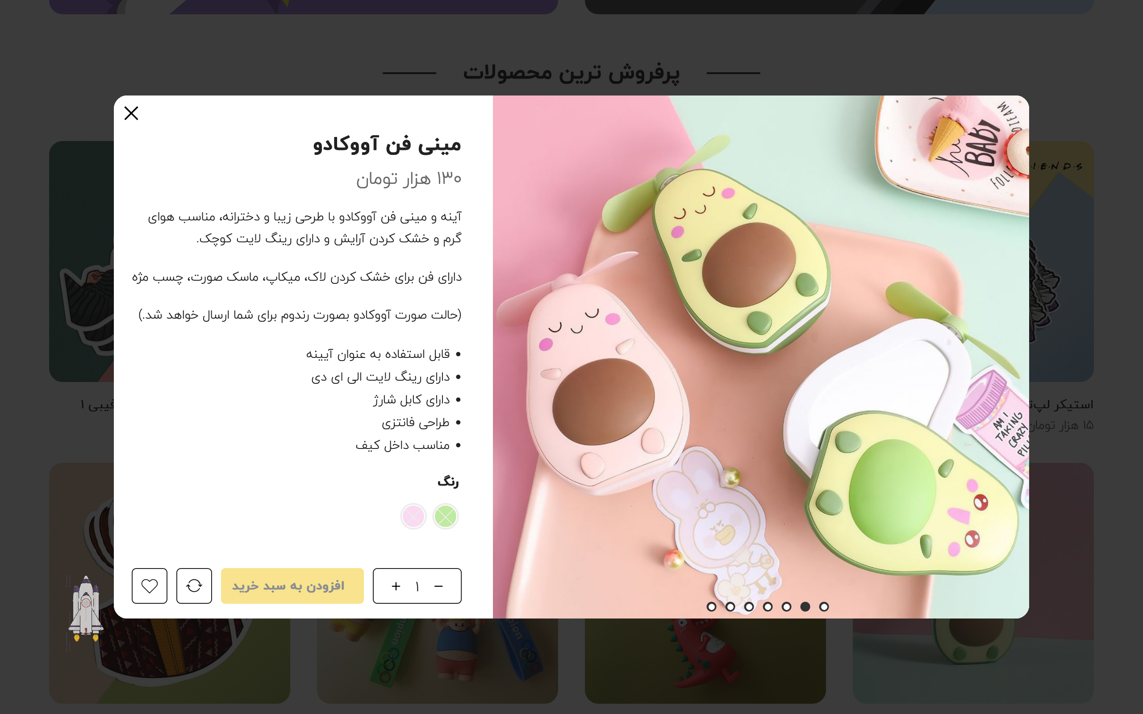This screenshot has width=1143, height=714.
Task: Click the avocado product thumbnail bottom right
Action: pyautogui.click(x=973, y=661)
